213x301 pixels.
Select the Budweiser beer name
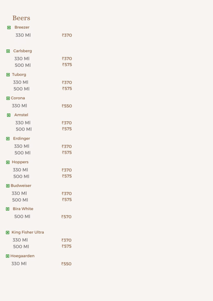pyautogui.click(x=21, y=186)
